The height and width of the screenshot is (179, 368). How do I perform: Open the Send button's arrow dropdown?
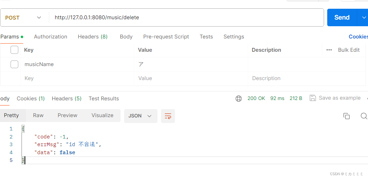pyautogui.click(x=363, y=17)
